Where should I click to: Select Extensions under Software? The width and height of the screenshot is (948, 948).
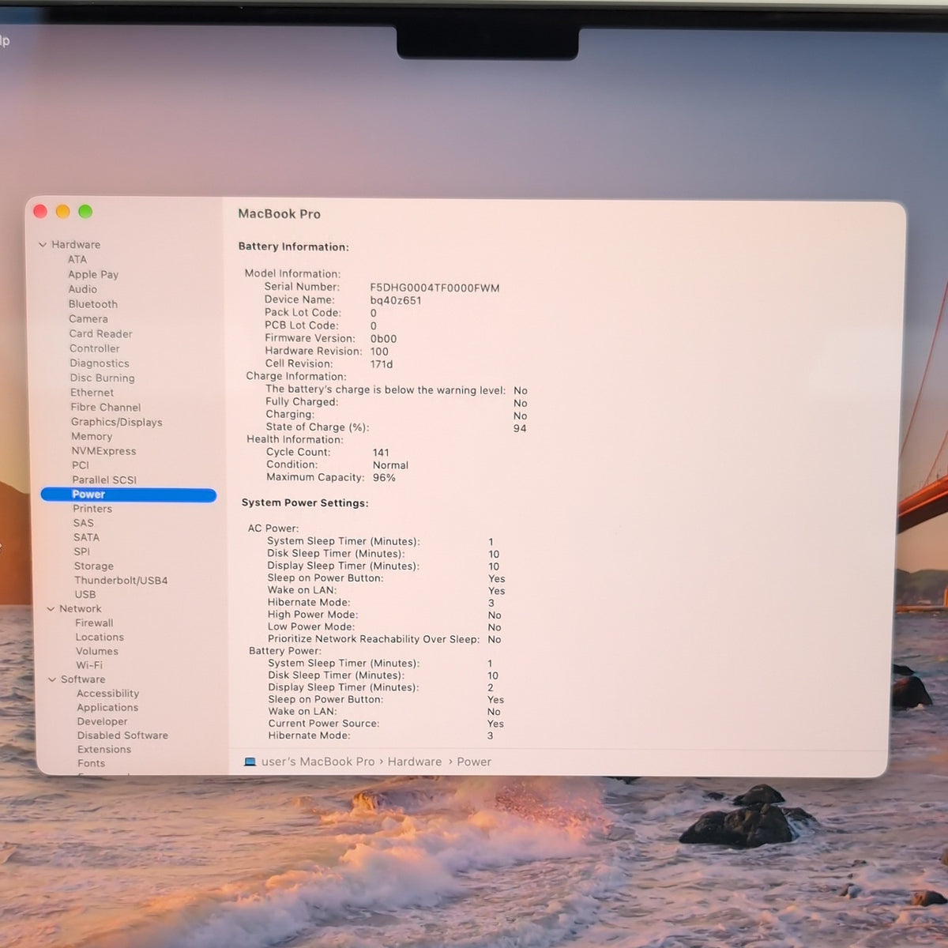(104, 750)
